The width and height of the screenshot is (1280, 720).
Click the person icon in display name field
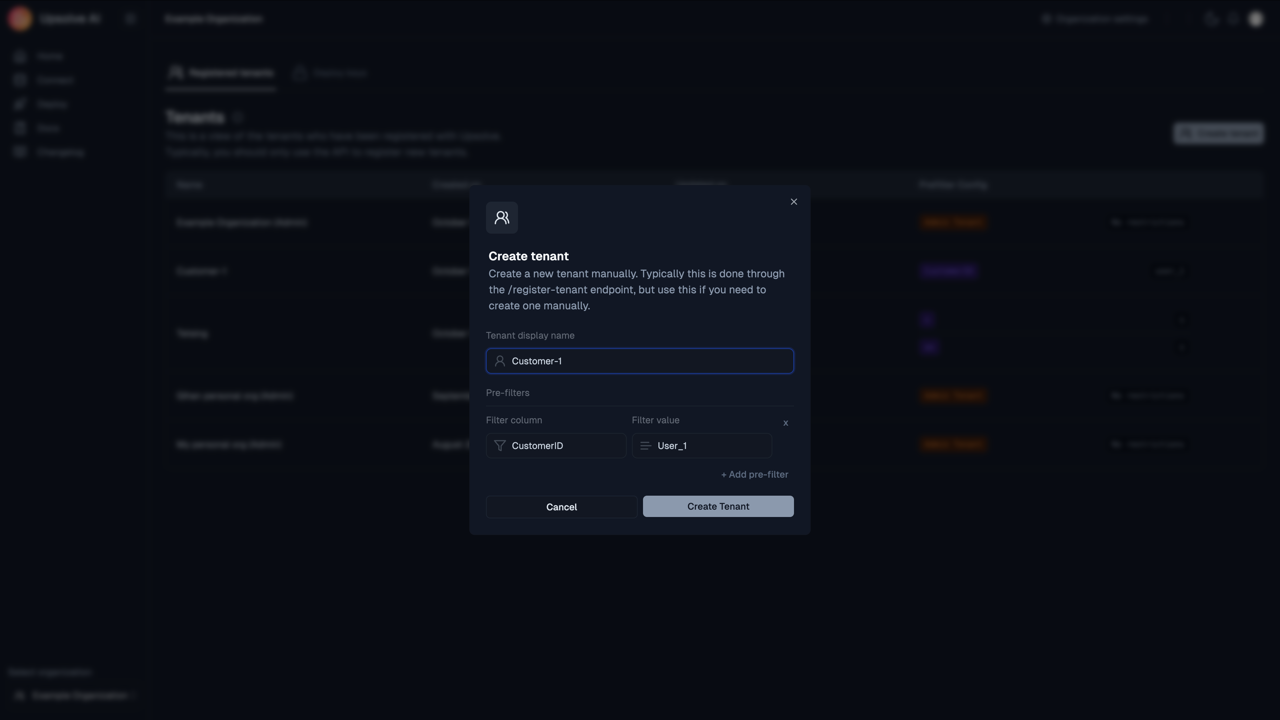tap(500, 361)
